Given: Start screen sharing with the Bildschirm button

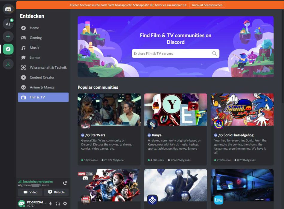Looking at the screenshot, I should pyautogui.click(x=56, y=192).
